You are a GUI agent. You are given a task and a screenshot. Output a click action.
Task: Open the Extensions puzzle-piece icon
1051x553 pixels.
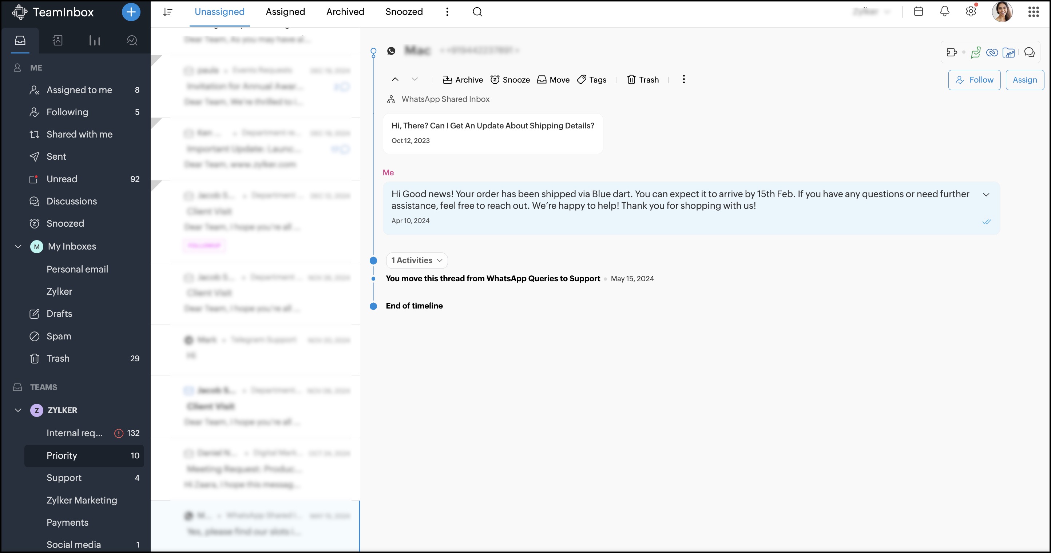point(952,52)
